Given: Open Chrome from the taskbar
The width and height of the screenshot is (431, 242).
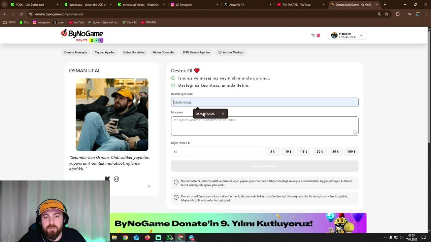Looking at the screenshot, I should (125, 238).
